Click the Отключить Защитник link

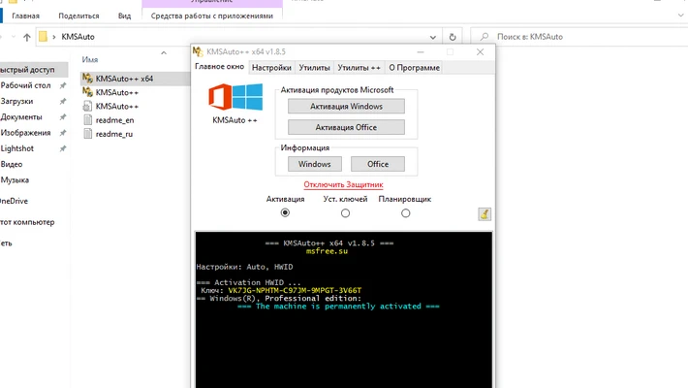coord(344,184)
